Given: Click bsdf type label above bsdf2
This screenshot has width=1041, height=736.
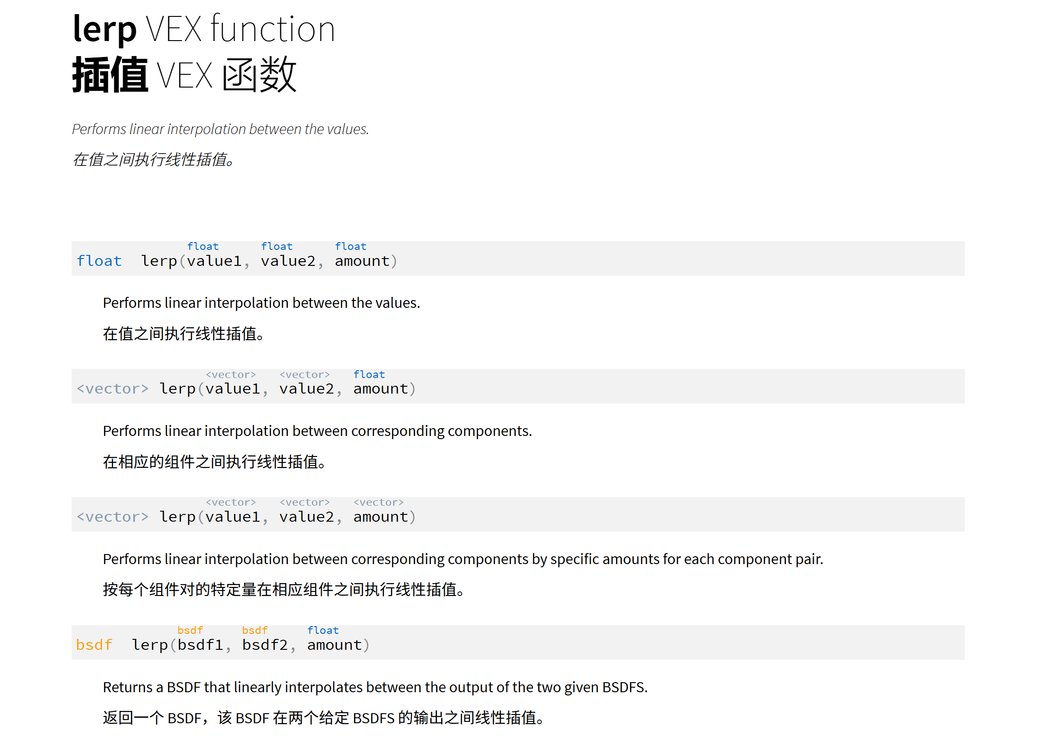Looking at the screenshot, I should pyautogui.click(x=255, y=630).
